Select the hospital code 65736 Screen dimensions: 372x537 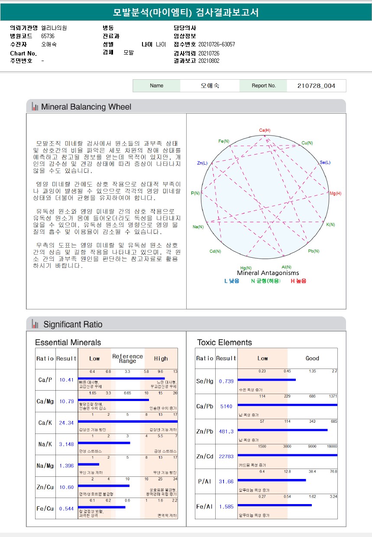pyautogui.click(x=48, y=36)
